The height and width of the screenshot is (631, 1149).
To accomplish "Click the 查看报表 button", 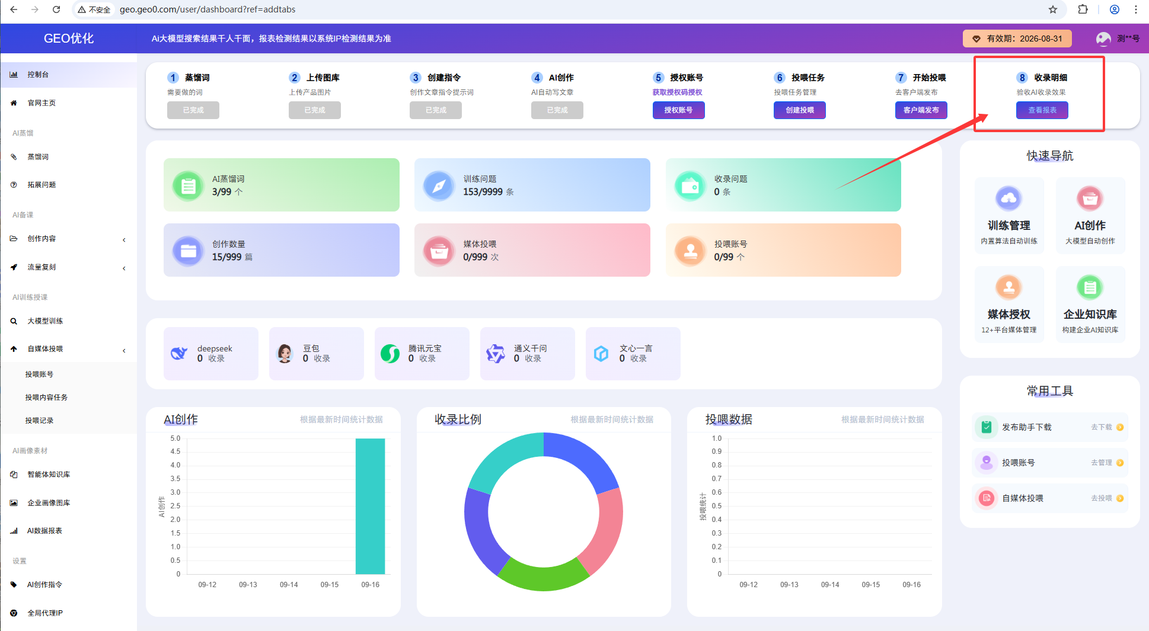I will (1042, 110).
